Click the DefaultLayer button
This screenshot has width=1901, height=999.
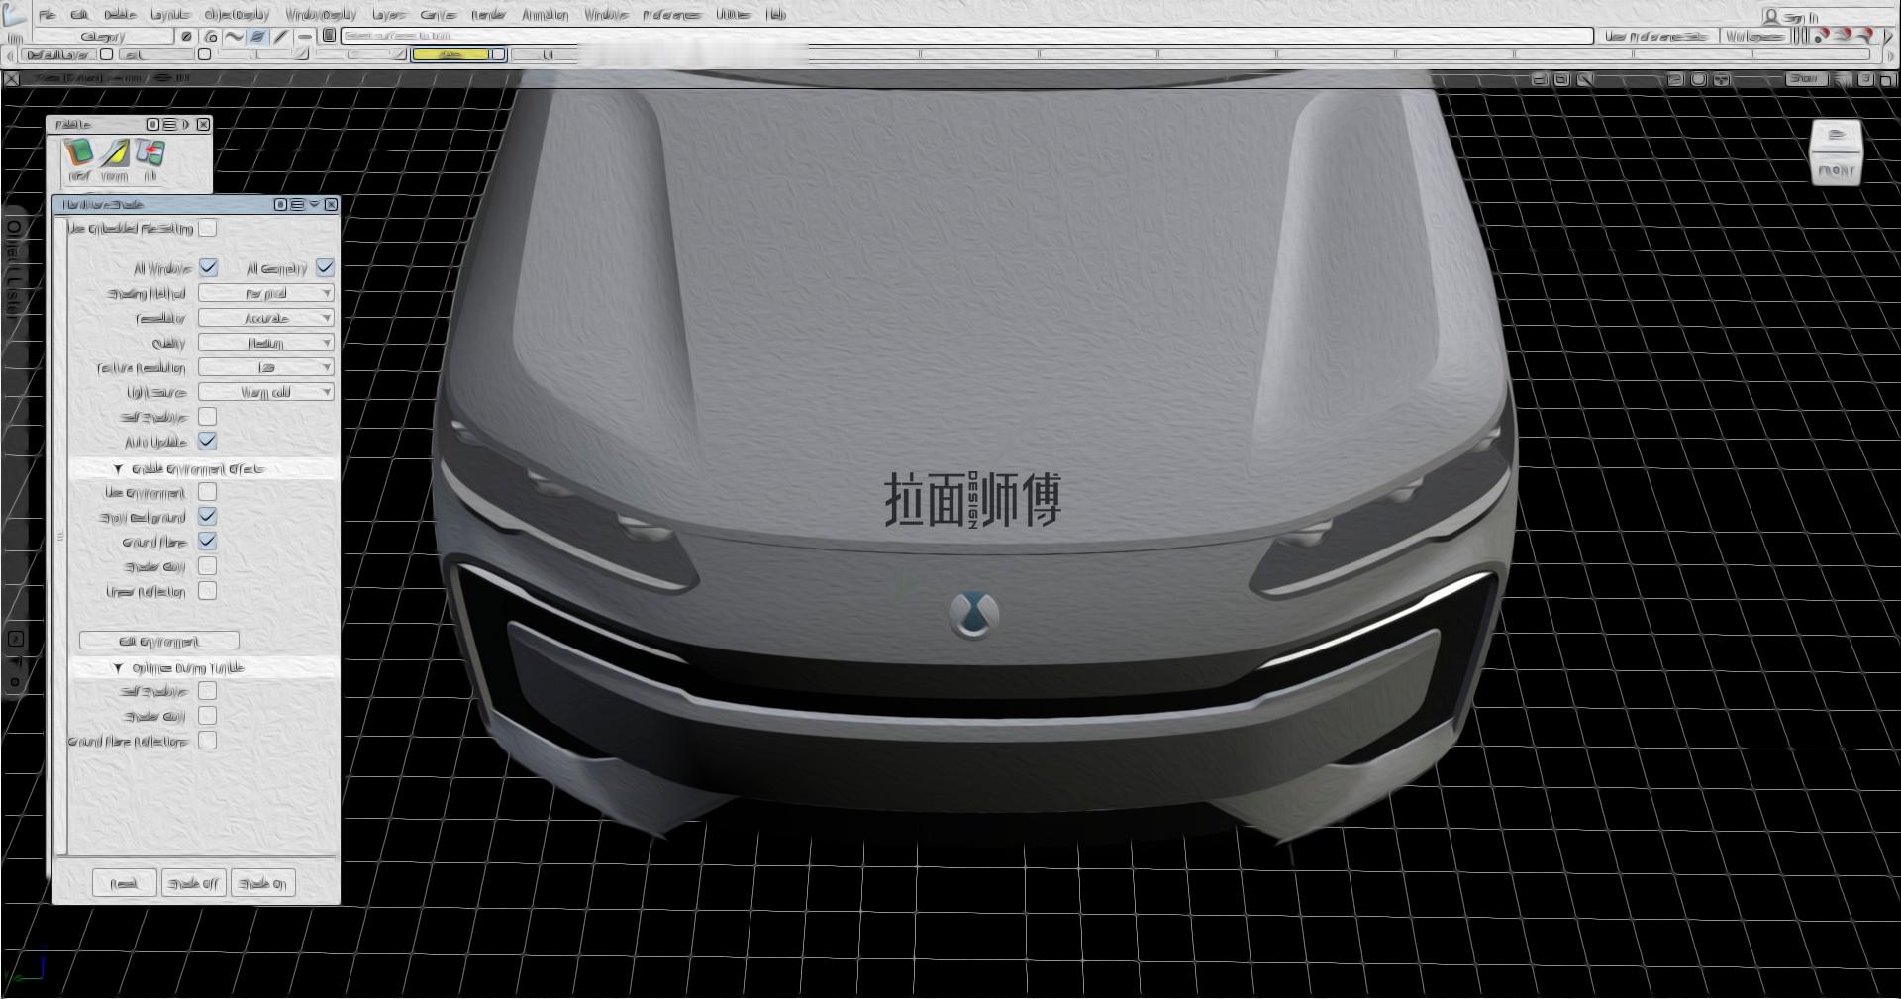click(x=58, y=54)
